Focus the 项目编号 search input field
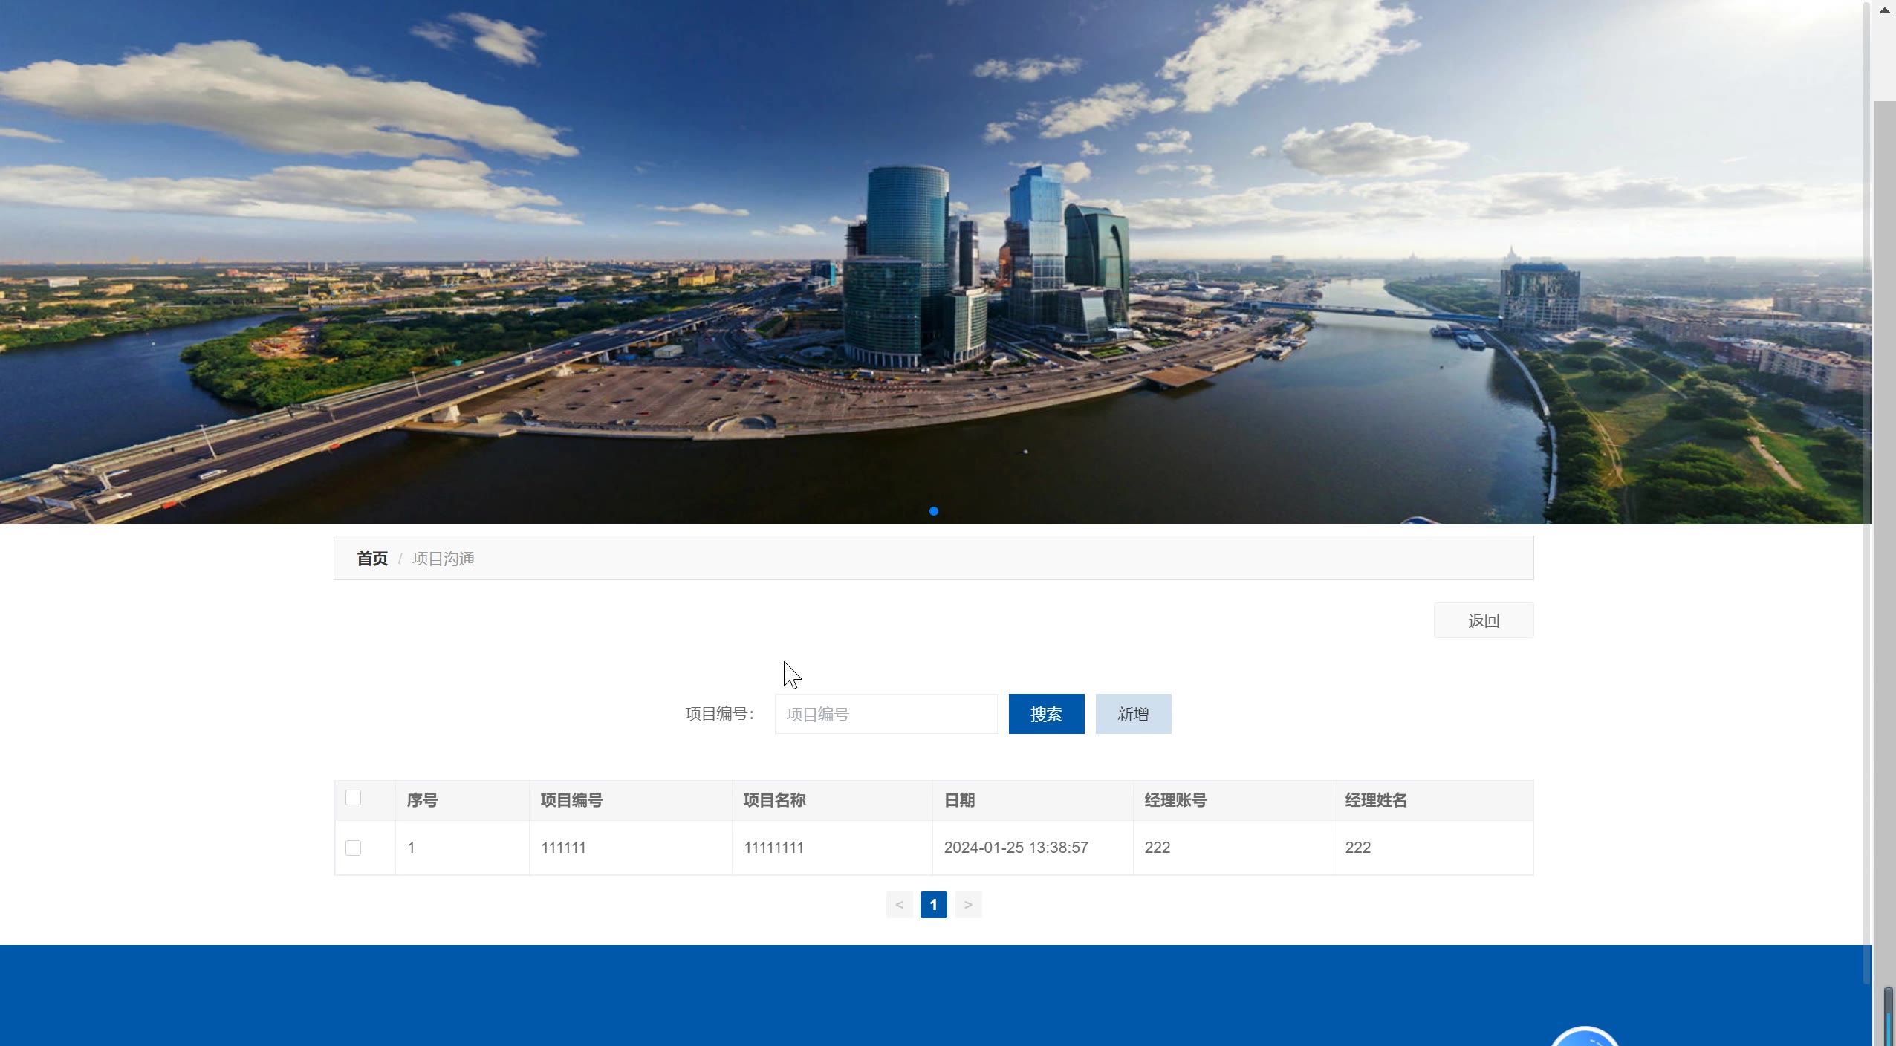This screenshot has width=1896, height=1046. click(x=886, y=714)
